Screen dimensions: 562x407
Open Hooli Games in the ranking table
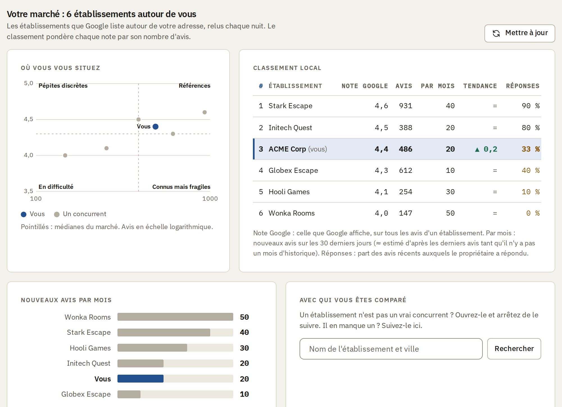coord(397,192)
